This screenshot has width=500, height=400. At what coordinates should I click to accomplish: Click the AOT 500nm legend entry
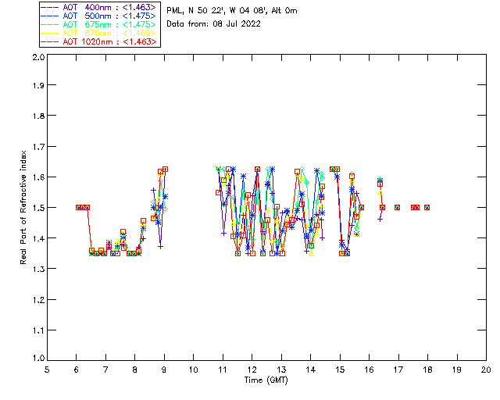coord(99,16)
